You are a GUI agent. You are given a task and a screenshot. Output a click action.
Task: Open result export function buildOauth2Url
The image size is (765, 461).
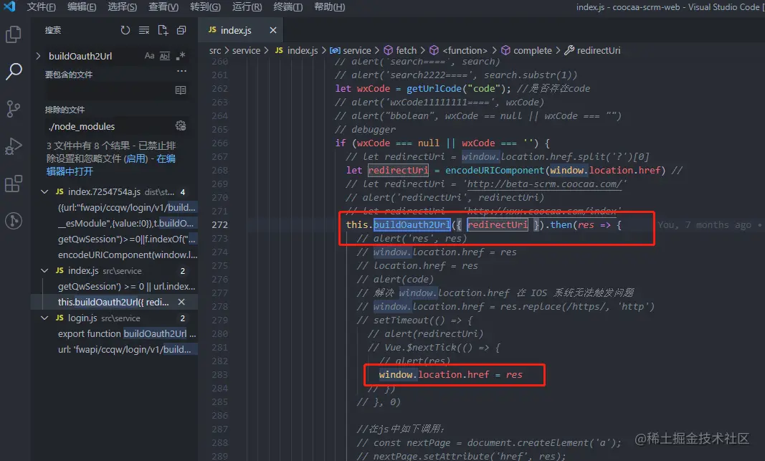point(127,333)
